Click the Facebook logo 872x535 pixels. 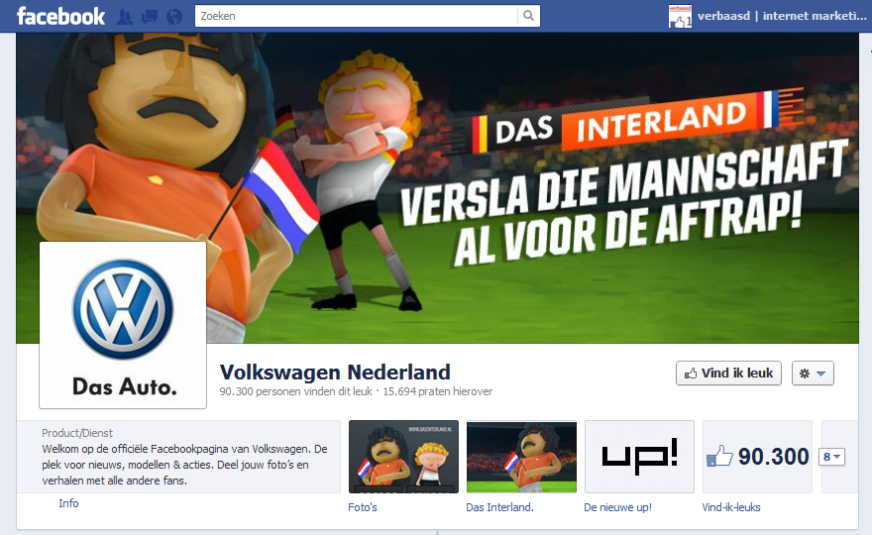point(60,16)
